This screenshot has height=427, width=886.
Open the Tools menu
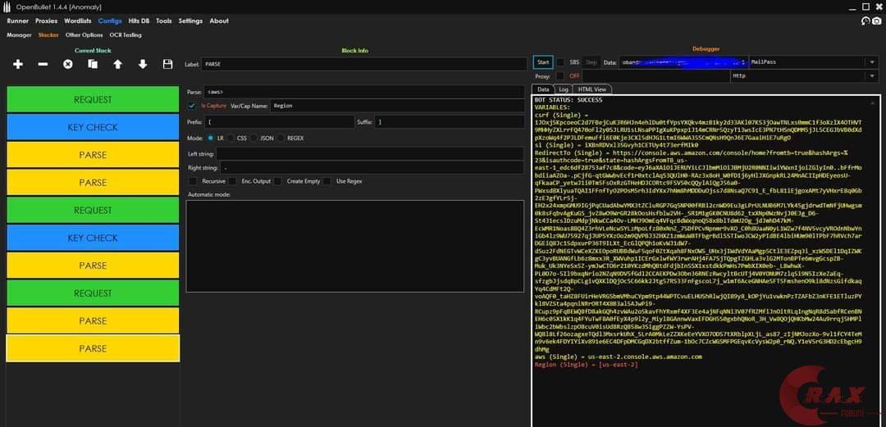tap(164, 20)
